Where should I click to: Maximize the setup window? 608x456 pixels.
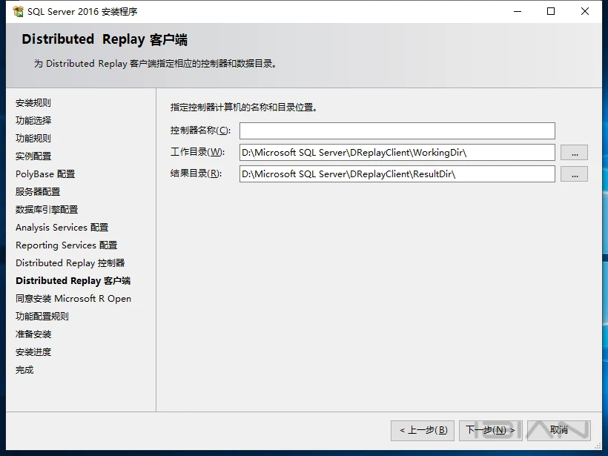coord(551,12)
